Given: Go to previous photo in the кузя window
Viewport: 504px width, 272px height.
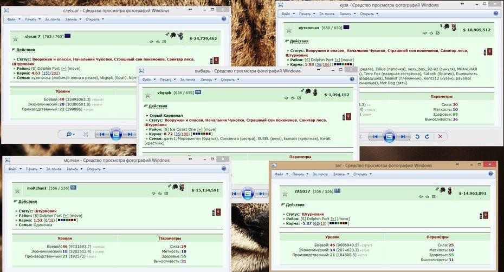Looking at the screenshot, I should pos(375,137).
